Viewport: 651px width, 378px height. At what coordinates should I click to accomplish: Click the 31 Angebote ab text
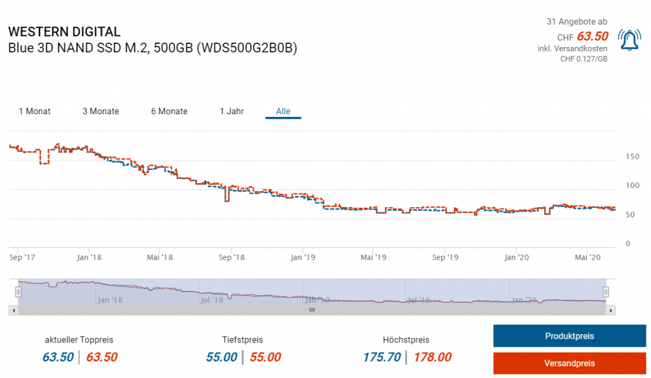577,22
